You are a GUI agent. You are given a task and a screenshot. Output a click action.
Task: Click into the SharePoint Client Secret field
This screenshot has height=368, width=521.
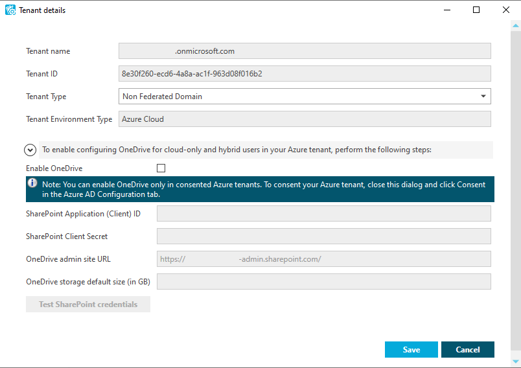click(x=324, y=236)
